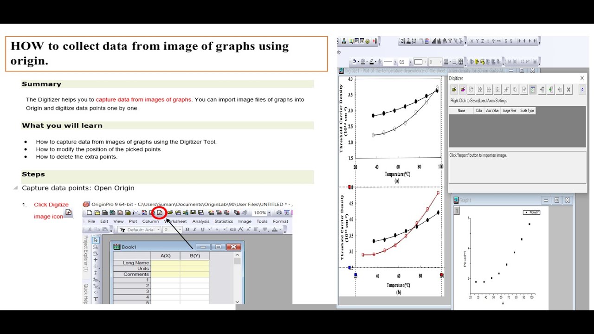Click the green Go to Graph icon in Digitizer

point(551,90)
